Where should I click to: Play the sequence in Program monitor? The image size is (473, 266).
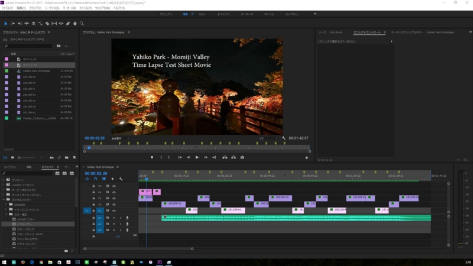pos(197,157)
